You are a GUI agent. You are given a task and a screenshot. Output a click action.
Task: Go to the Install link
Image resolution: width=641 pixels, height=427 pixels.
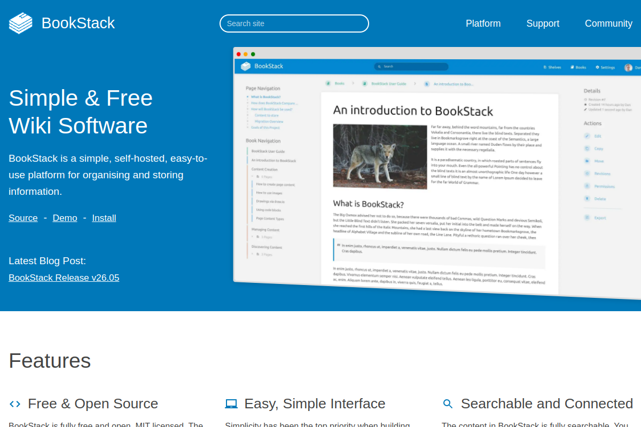[x=104, y=218]
